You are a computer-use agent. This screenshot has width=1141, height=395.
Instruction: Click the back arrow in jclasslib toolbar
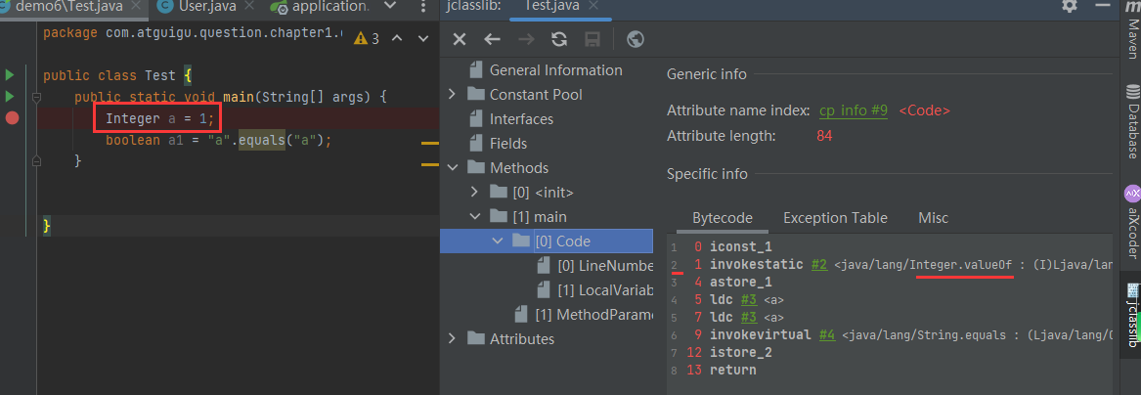point(493,39)
